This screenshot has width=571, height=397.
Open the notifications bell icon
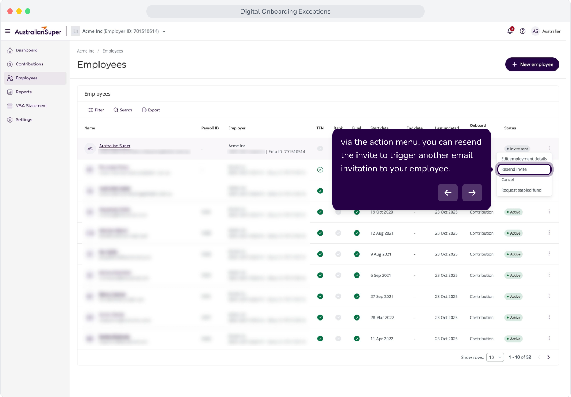coord(510,31)
